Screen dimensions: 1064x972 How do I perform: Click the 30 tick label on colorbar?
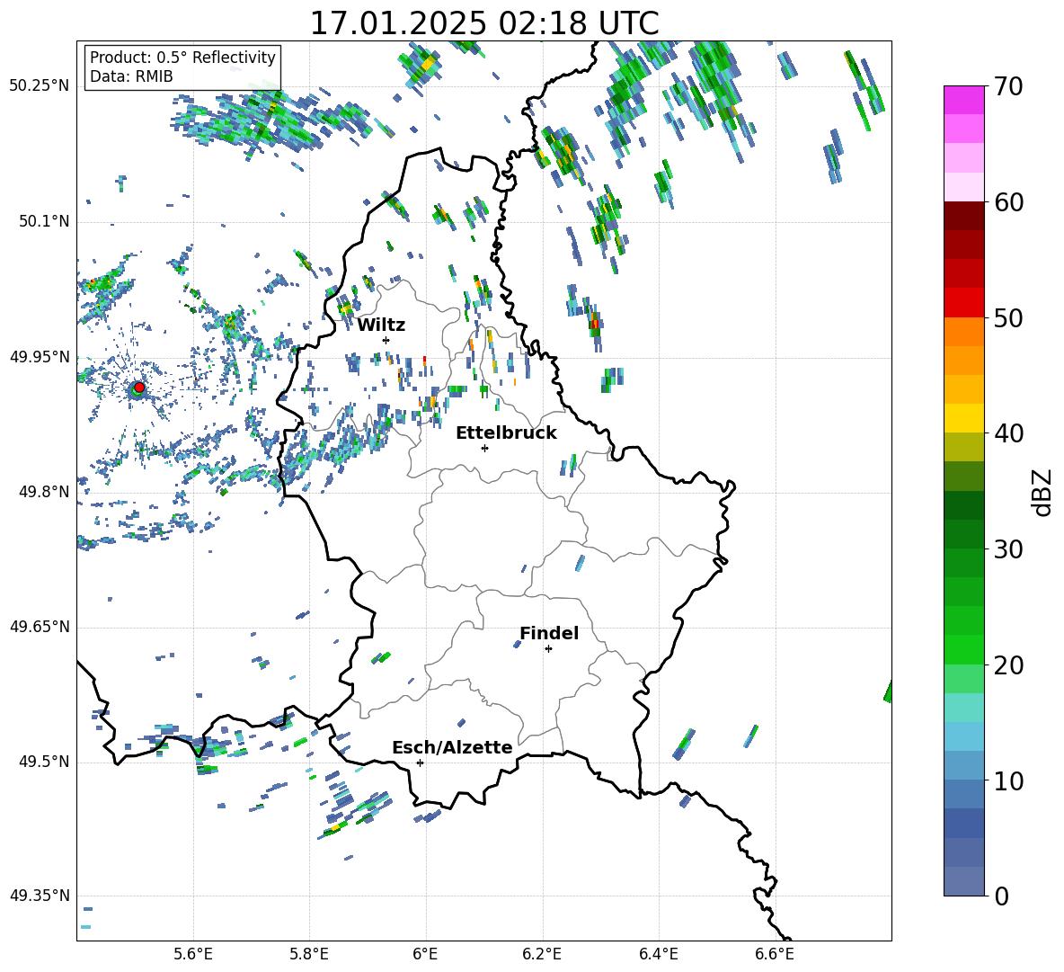(x=1008, y=549)
